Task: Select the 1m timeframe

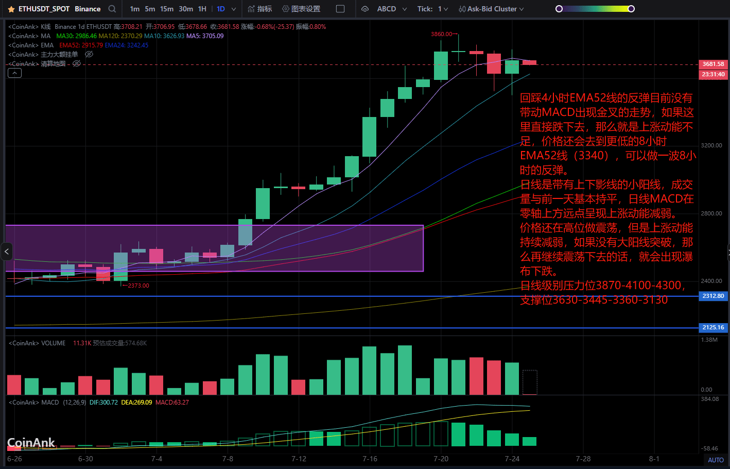Action: [x=135, y=9]
